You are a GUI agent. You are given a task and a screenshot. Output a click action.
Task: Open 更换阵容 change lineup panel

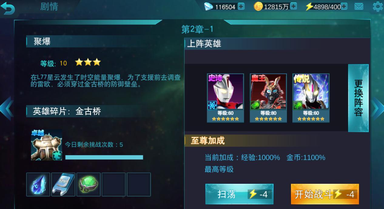[358, 98]
